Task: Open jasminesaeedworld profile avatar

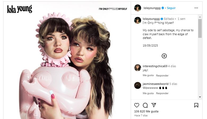Action: pos(137,85)
